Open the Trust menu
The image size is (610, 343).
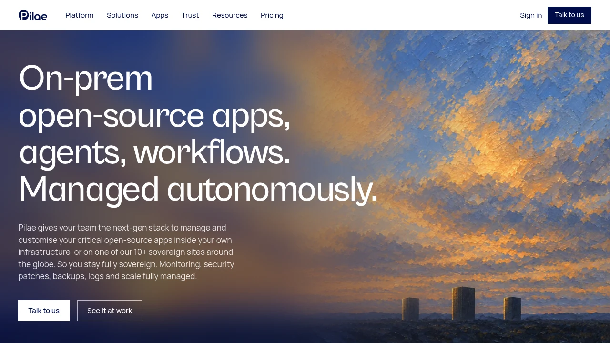[x=190, y=15]
